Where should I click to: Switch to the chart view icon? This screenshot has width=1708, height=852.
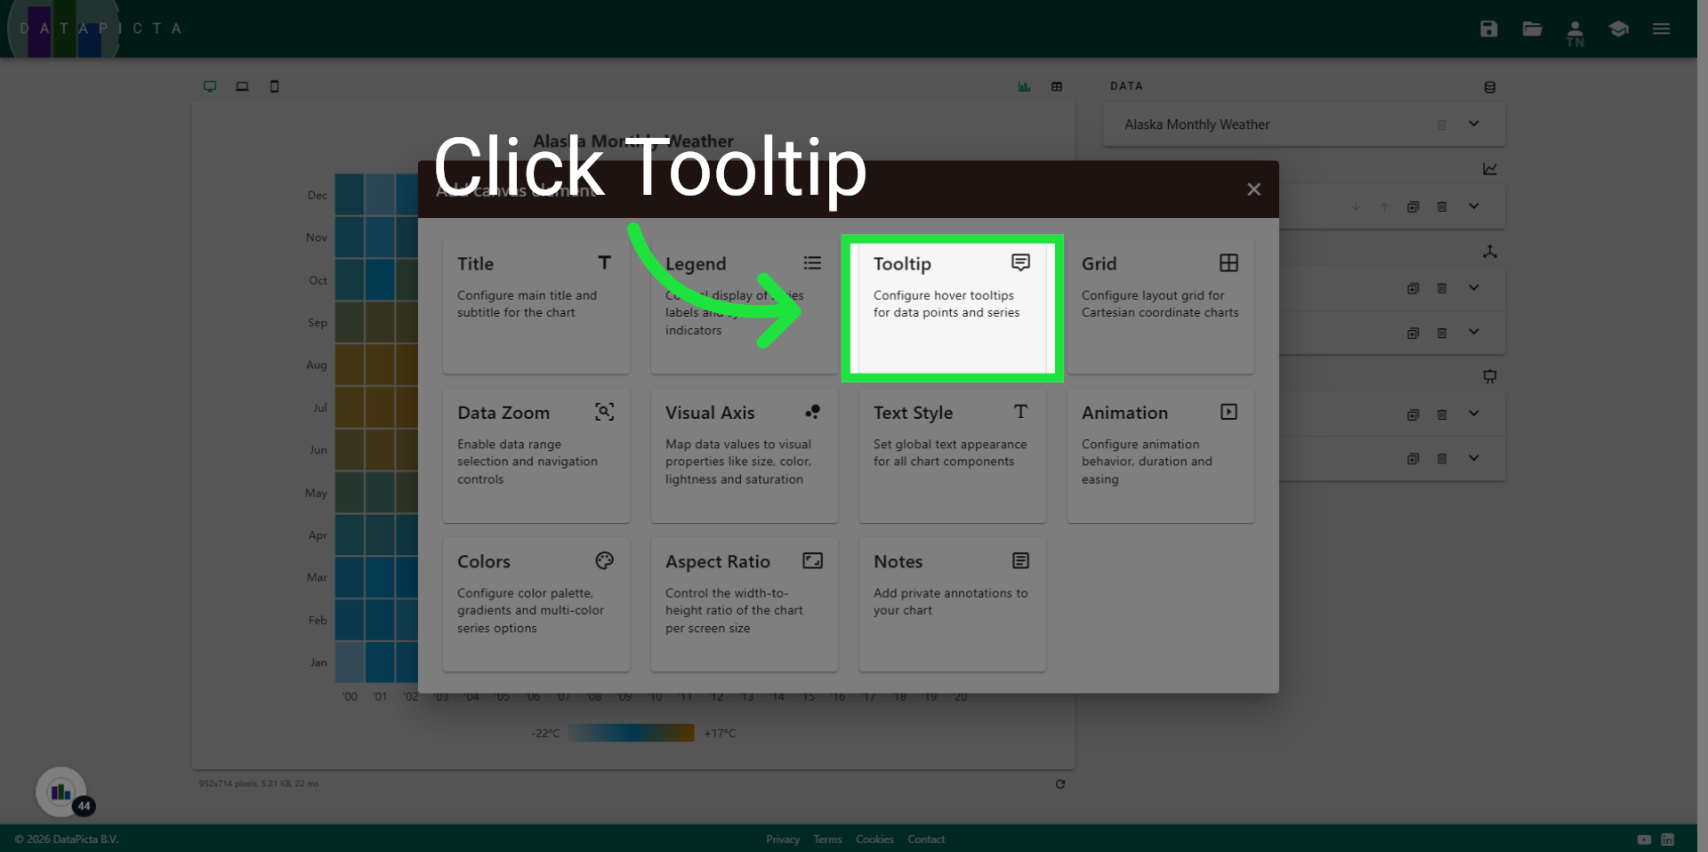click(1024, 86)
